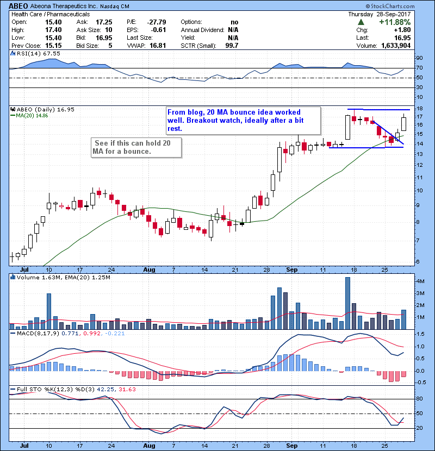This screenshot has height=451, width=435.
Task: Click the VWAP value 16.81
Action: (x=158, y=46)
